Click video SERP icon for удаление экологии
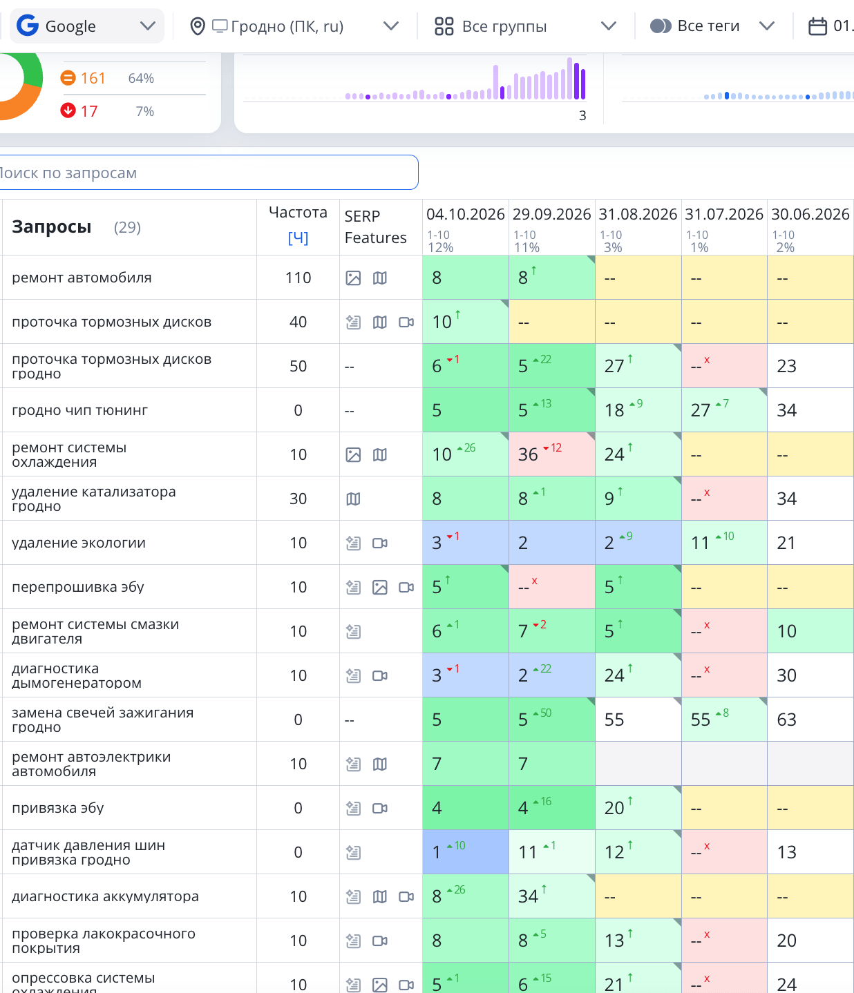The height and width of the screenshot is (993, 854). [380, 543]
